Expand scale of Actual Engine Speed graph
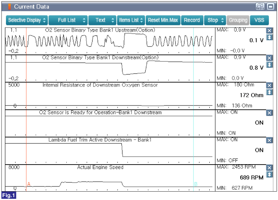Screen dimensions: 278x200 (x=269, y=175)
